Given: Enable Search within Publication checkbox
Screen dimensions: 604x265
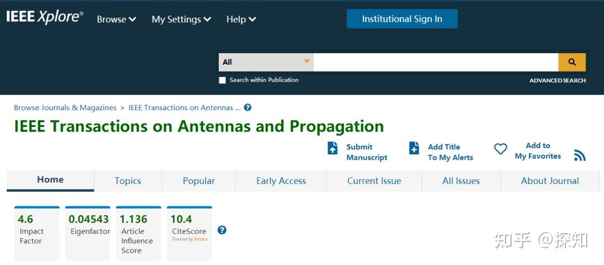Looking at the screenshot, I should pos(223,80).
